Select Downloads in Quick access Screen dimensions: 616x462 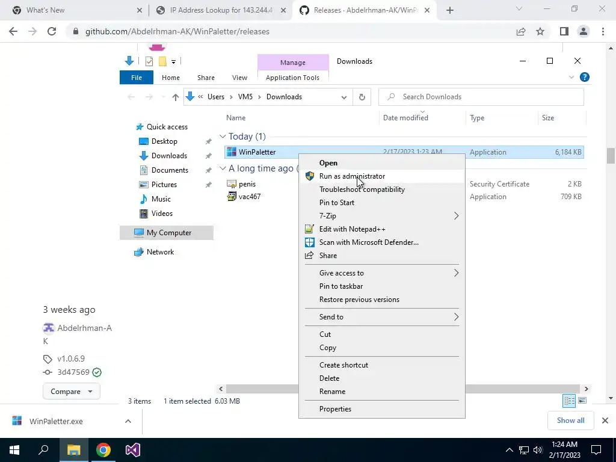(x=169, y=156)
